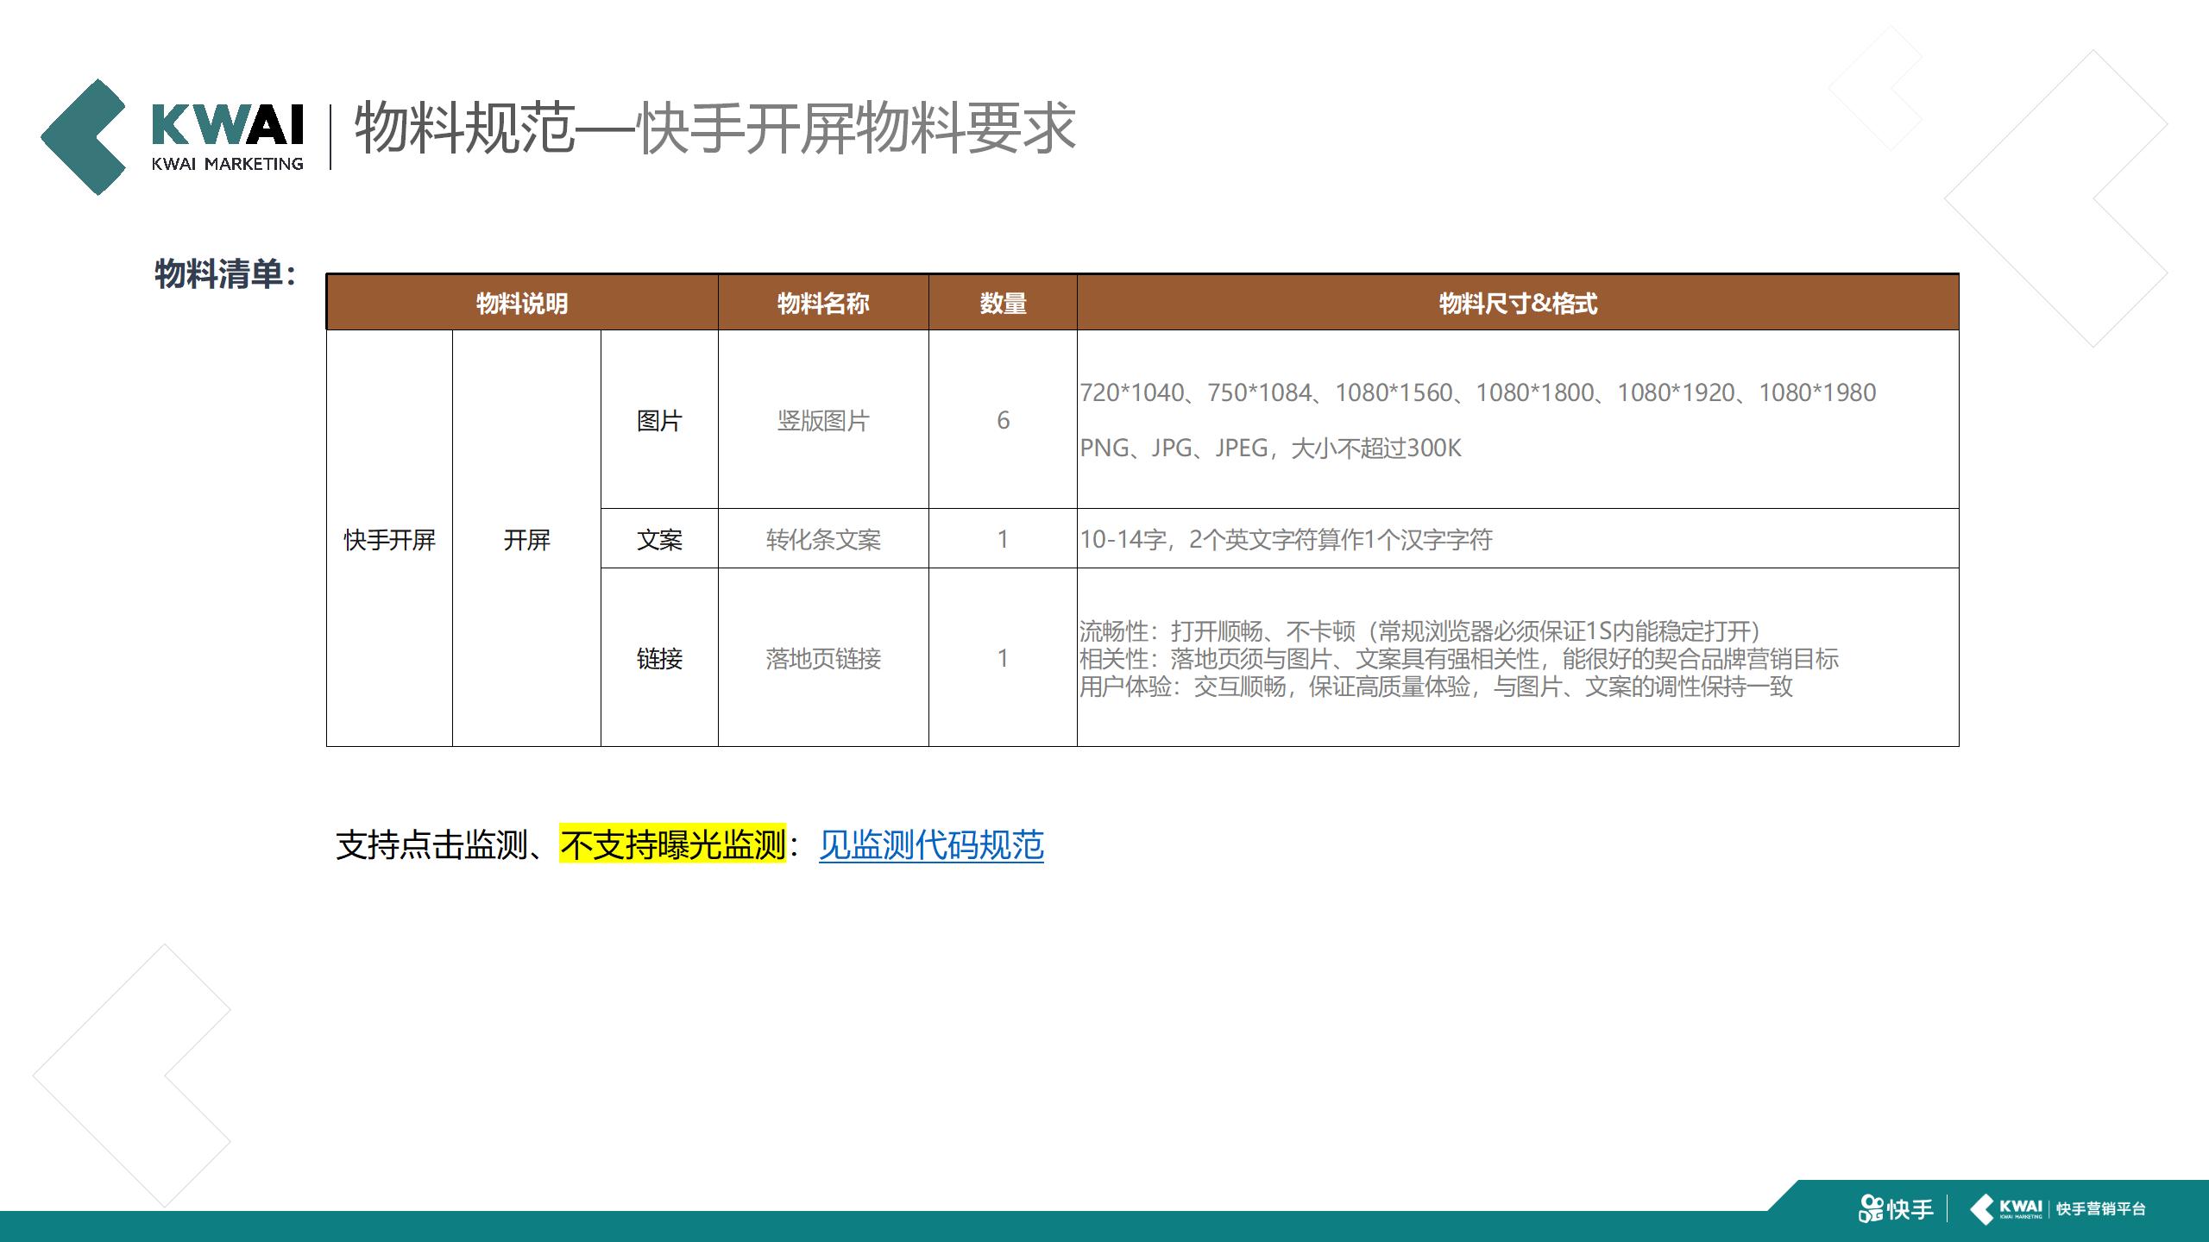Screen dimensions: 2209x1242
Task: Click the 物料说明 table header
Action: click(x=522, y=304)
